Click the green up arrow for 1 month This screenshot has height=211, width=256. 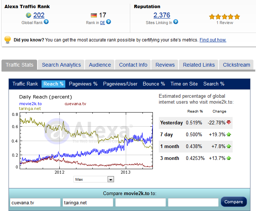click(229, 146)
